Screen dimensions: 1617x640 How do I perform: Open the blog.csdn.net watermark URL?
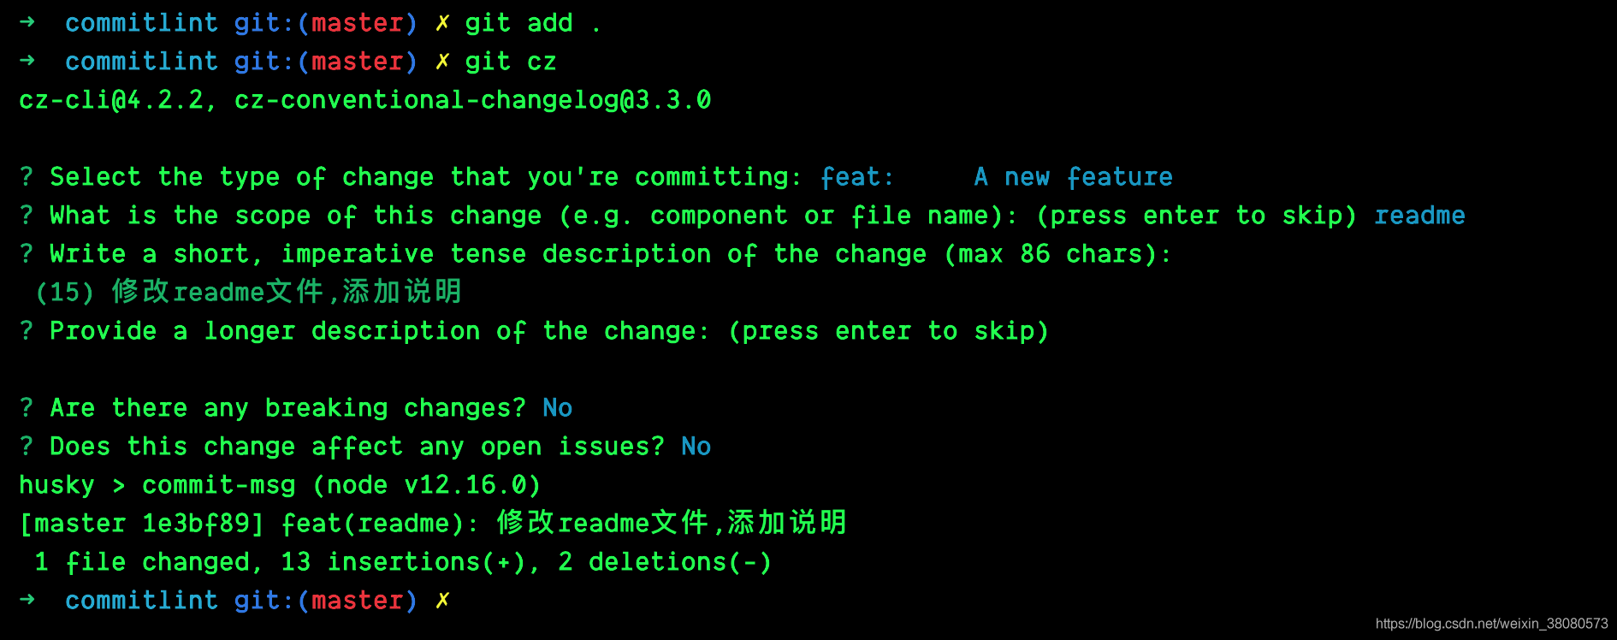(1491, 624)
